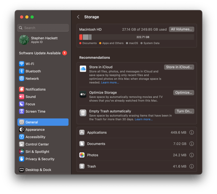The width and height of the screenshot is (217, 194).
Task: Click the red update badge
Action: (65, 53)
